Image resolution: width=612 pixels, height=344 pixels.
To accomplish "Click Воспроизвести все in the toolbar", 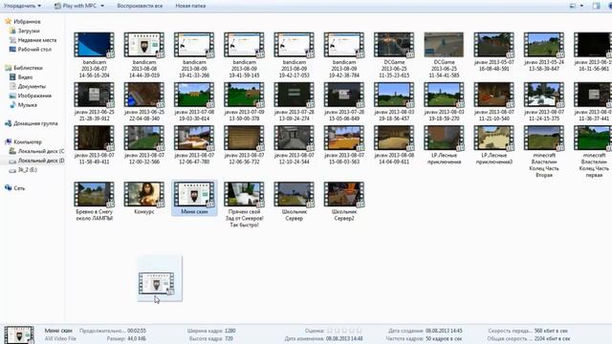I will [x=140, y=6].
